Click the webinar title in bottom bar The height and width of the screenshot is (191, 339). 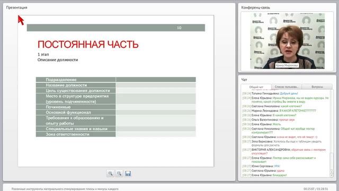tap(65, 189)
